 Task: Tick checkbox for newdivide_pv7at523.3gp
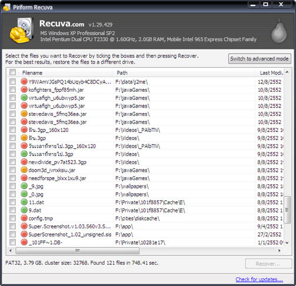tap(12, 162)
